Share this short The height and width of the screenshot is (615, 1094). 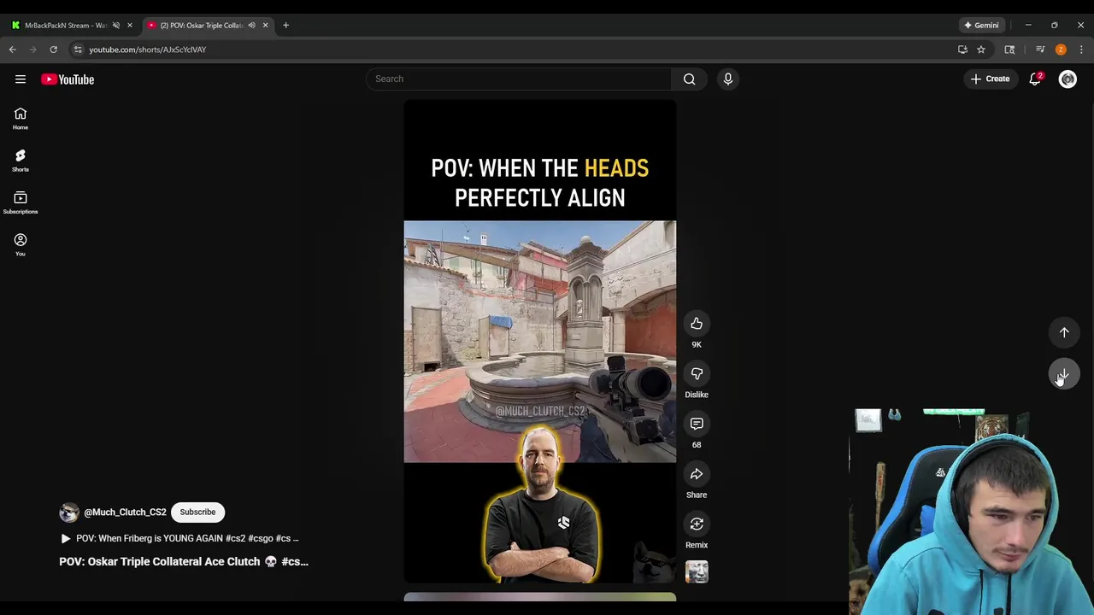697,474
